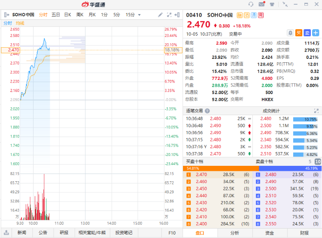Click the orange 54.81% buy ratio bar
322x238 pixels.
point(221,168)
